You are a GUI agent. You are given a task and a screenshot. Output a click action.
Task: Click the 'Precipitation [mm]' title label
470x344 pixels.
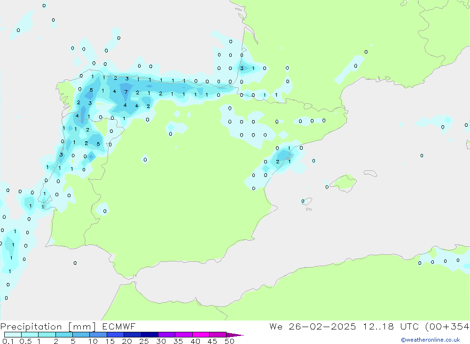tap(49, 327)
